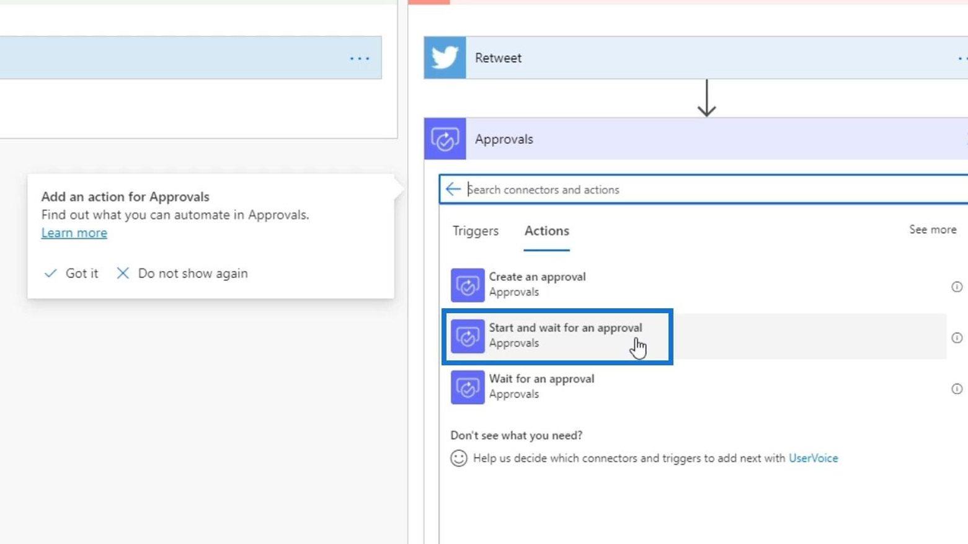Click Add an action for Approvals heading
968x544 pixels.
click(x=125, y=197)
